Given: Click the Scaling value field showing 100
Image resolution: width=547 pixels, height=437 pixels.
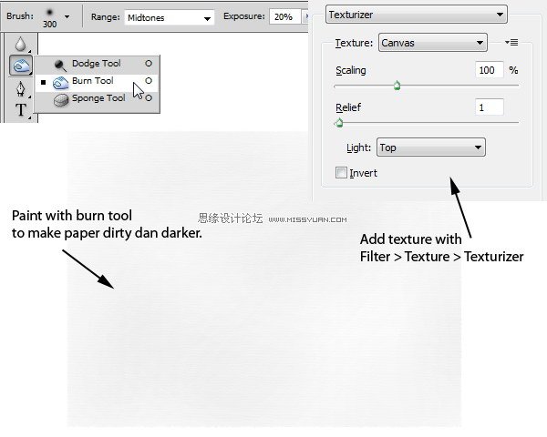Looking at the screenshot, I should pos(490,70).
